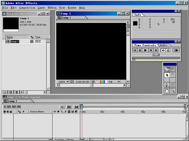Select the Zoom magnifier tool
Screen dimensions: 189x141
click(x=173, y=91)
